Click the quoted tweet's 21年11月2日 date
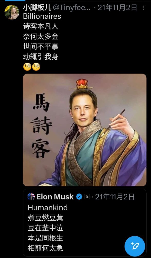Screen dimensions: 151x258 [x=115, y=197]
